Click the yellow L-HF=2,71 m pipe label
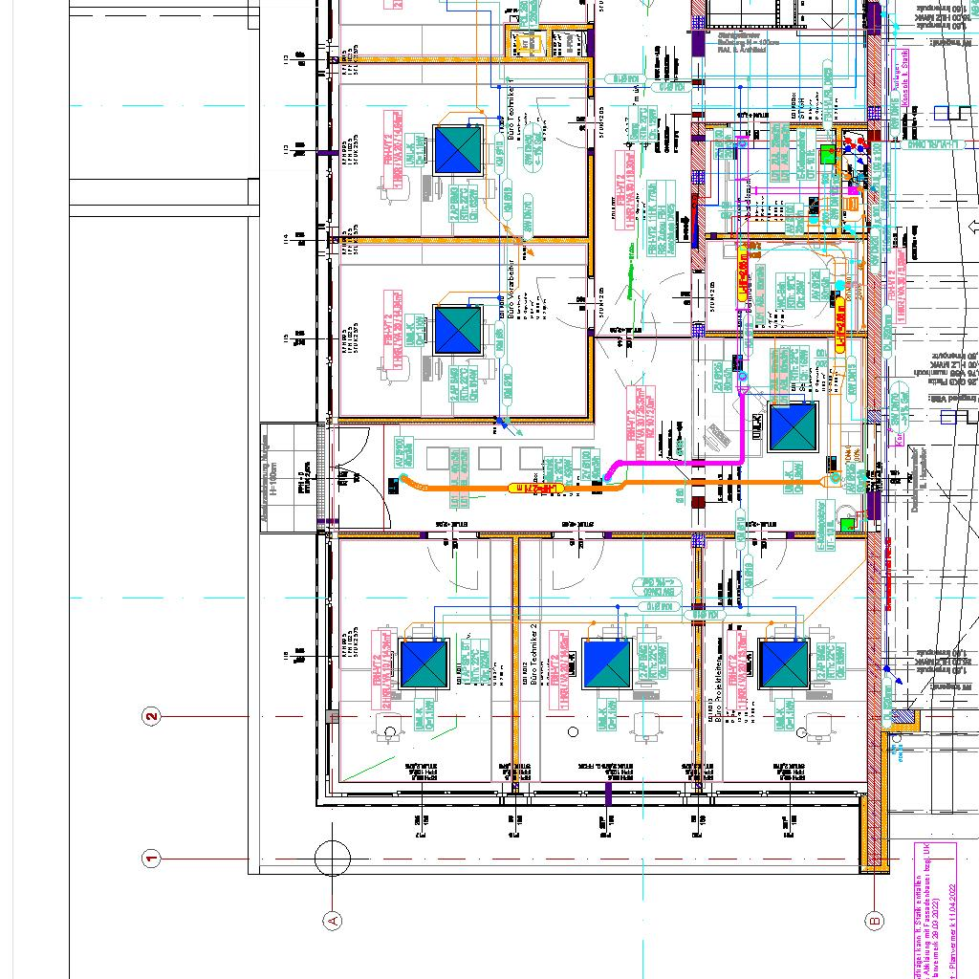979x979 pixels. click(x=536, y=489)
